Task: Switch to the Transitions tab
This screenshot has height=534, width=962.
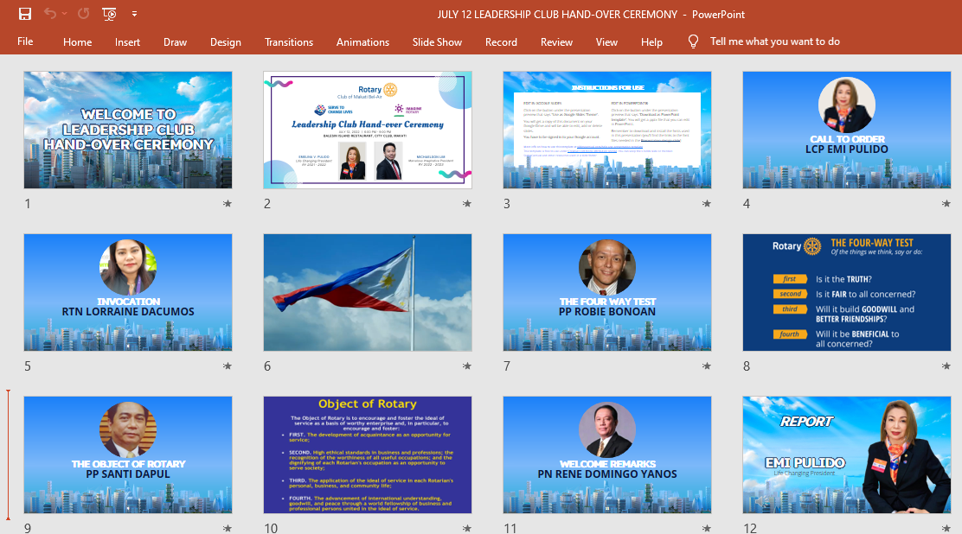Action: [288, 41]
